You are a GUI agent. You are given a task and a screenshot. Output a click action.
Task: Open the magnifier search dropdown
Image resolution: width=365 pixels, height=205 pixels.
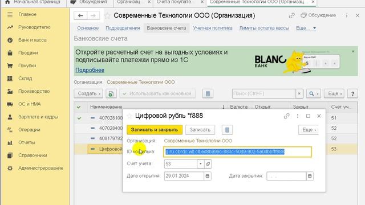point(313,93)
